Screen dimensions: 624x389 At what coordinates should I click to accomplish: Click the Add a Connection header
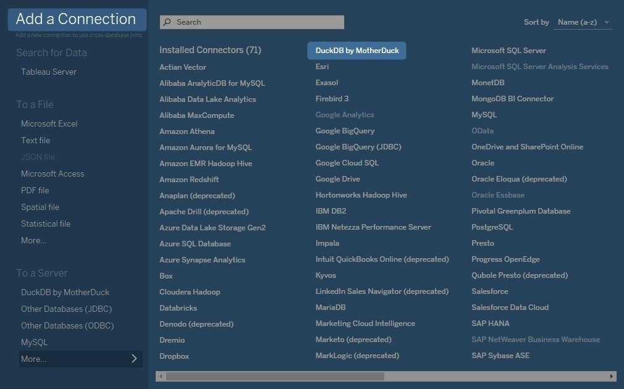pyautogui.click(x=77, y=20)
